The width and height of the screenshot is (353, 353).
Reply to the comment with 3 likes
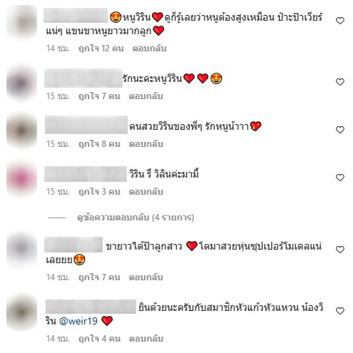point(145,192)
